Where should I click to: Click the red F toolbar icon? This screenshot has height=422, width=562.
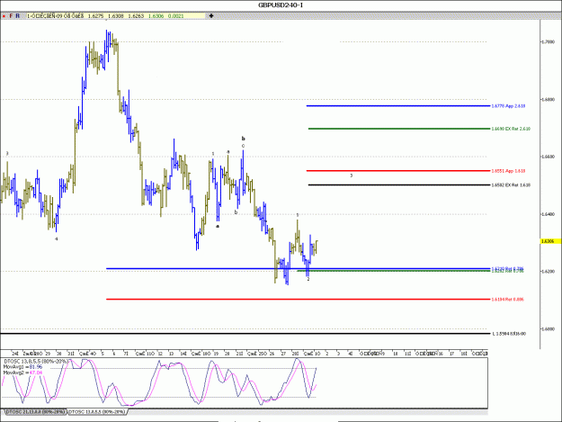click(x=11, y=16)
